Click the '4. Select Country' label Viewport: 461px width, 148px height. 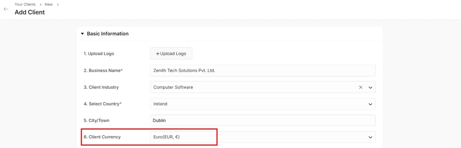(x=103, y=104)
